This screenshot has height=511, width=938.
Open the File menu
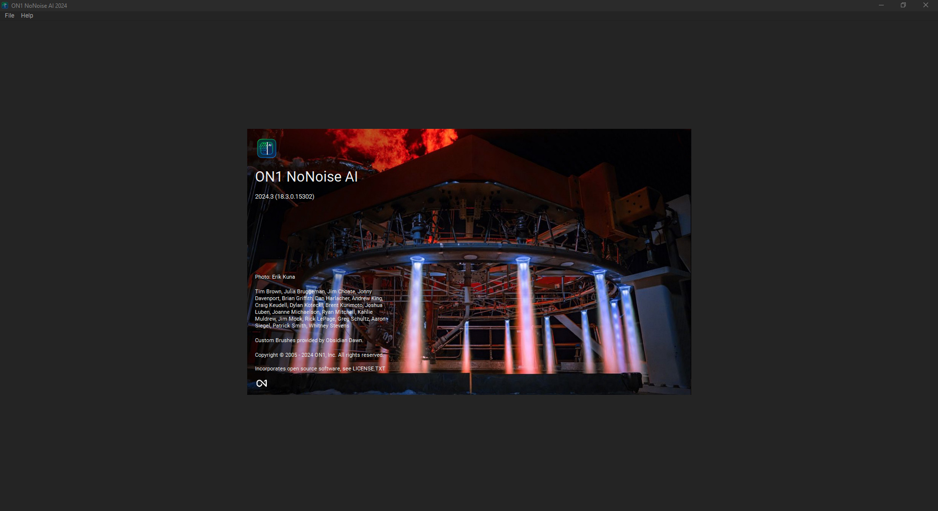pyautogui.click(x=9, y=16)
